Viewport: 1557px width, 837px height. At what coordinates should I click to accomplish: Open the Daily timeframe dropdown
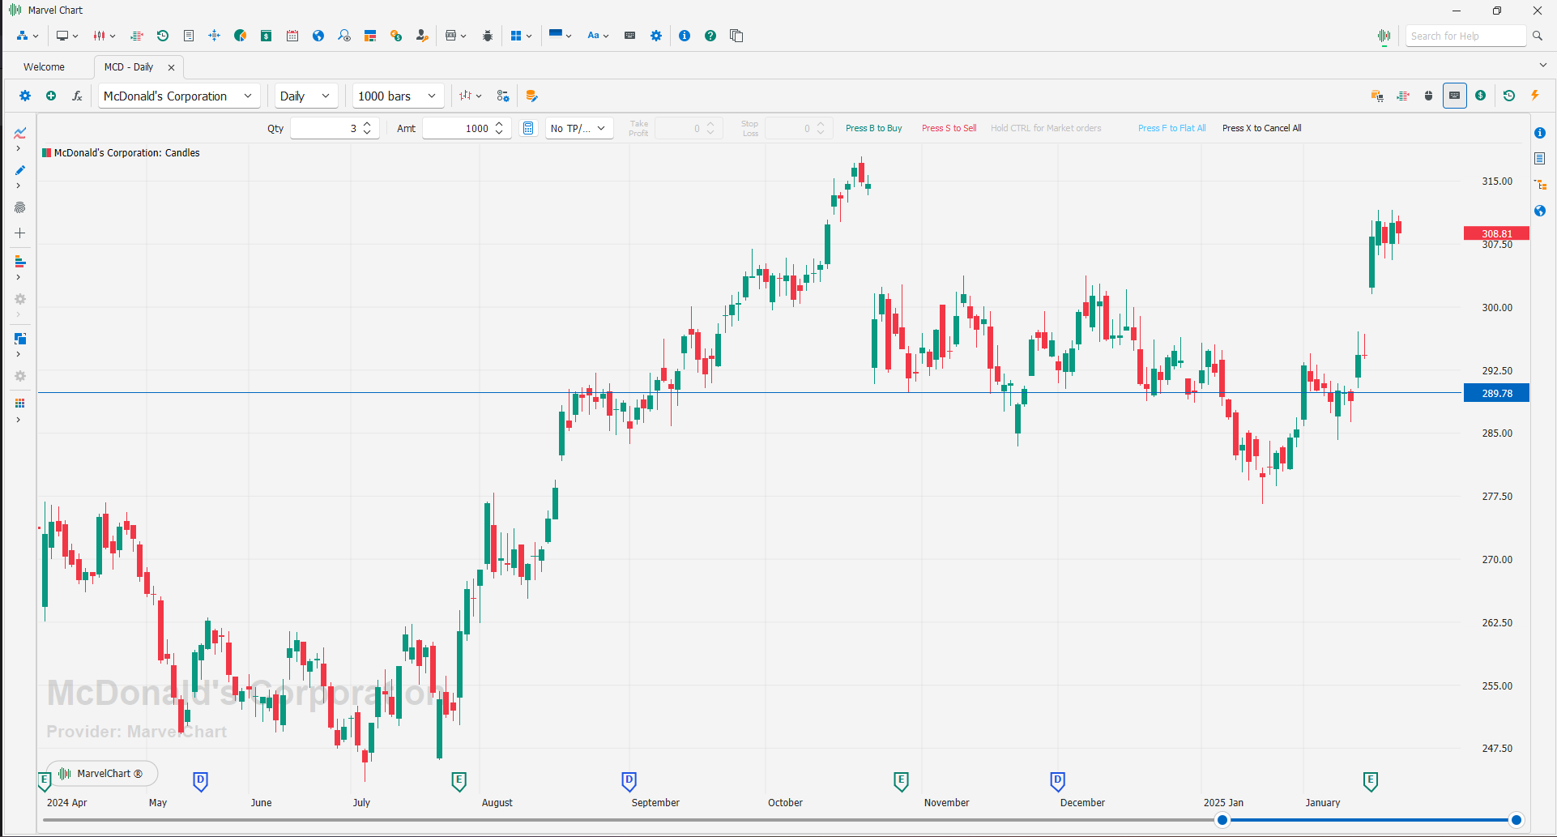305,96
